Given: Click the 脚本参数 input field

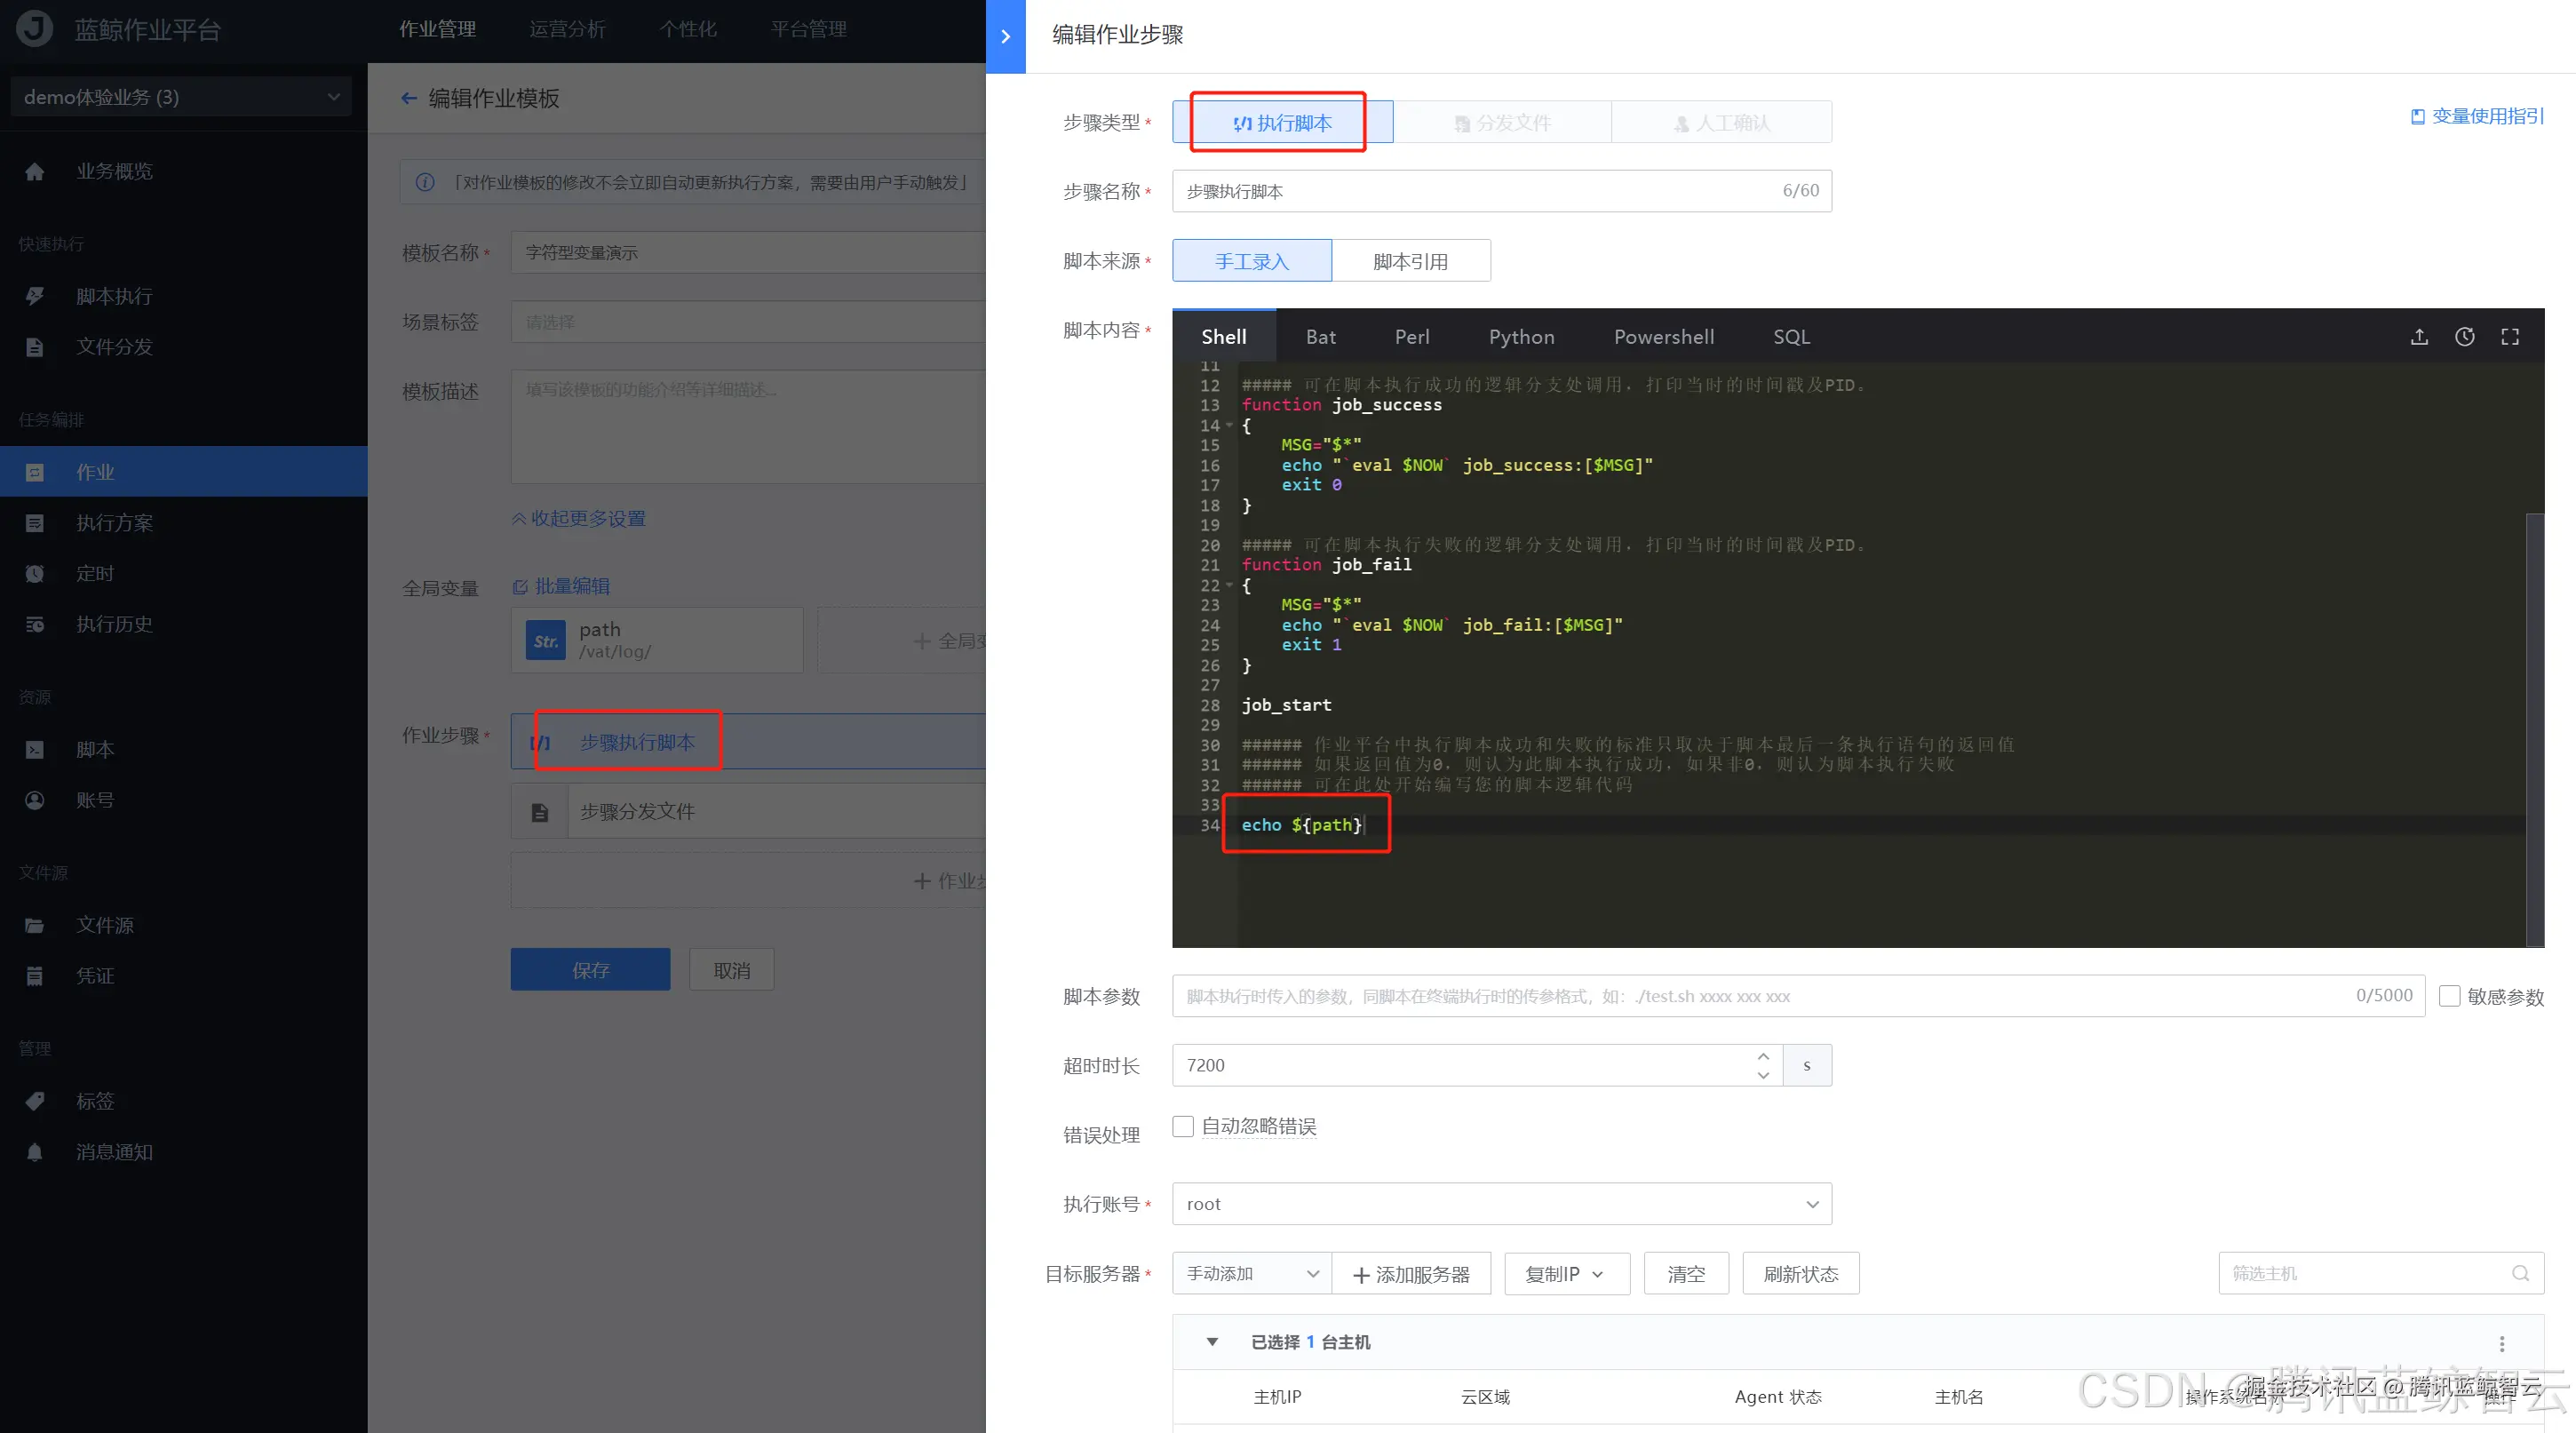Looking at the screenshot, I should tap(1798, 996).
